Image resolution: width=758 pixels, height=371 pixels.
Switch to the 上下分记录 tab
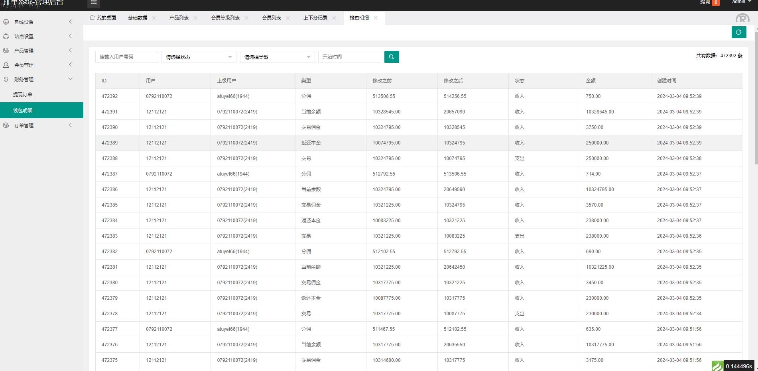pos(315,18)
